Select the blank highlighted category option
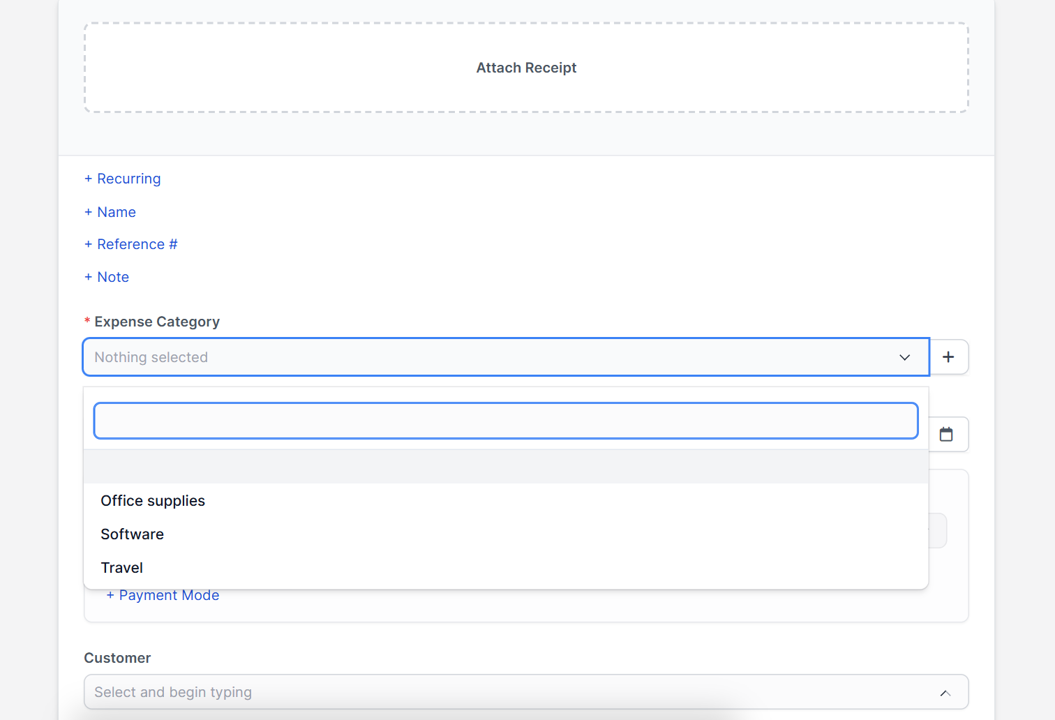This screenshot has width=1055, height=720. (506, 467)
